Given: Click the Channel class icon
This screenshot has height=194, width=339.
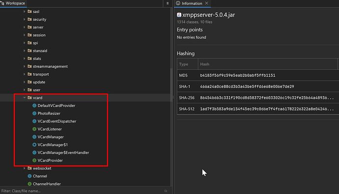Looking at the screenshot, I should click(29, 176).
